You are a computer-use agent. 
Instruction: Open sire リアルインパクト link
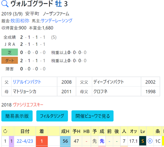click(x=27, y=82)
